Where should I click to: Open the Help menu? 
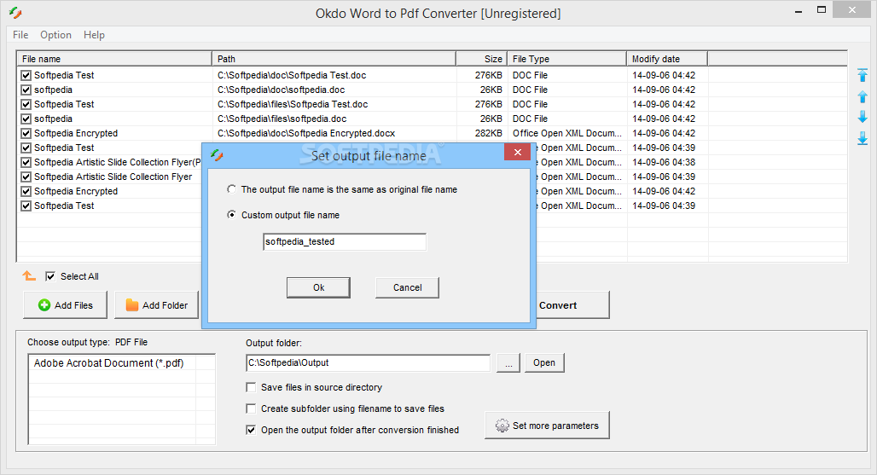pyautogui.click(x=94, y=35)
